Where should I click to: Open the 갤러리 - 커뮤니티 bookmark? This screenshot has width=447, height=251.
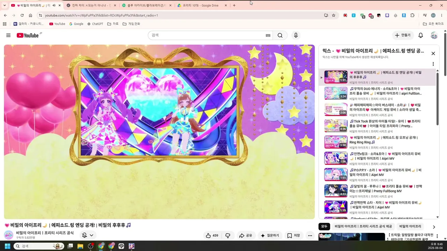pos(29,24)
